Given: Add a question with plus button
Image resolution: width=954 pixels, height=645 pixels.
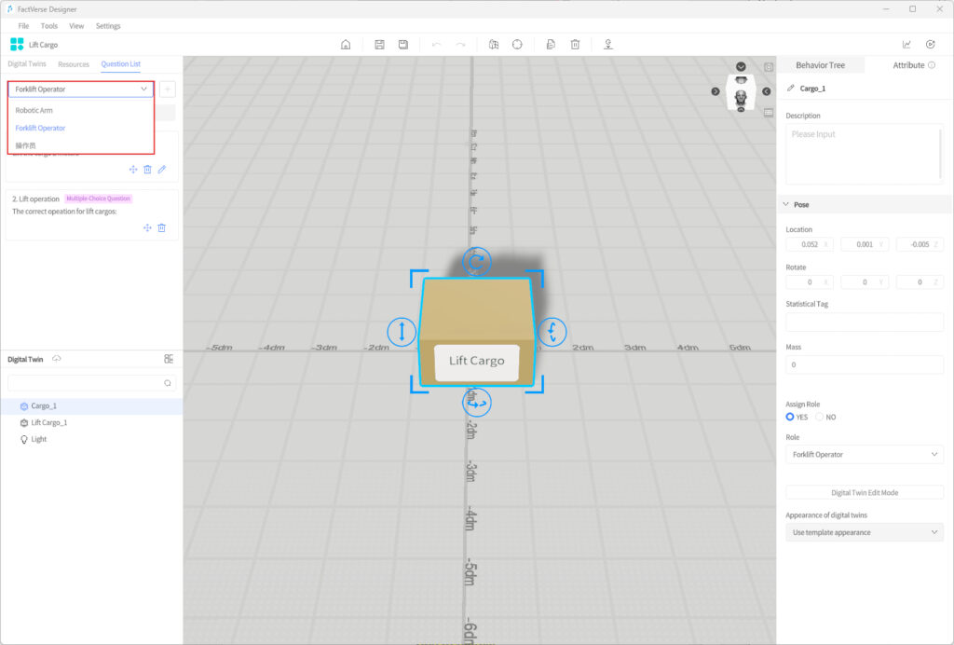Looking at the screenshot, I should tap(168, 89).
